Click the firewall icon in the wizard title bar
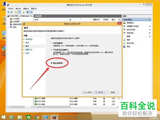The image size is (160, 120). [24, 24]
